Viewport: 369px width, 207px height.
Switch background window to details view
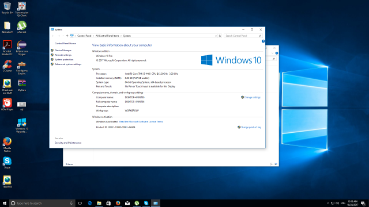[x=272, y=164]
